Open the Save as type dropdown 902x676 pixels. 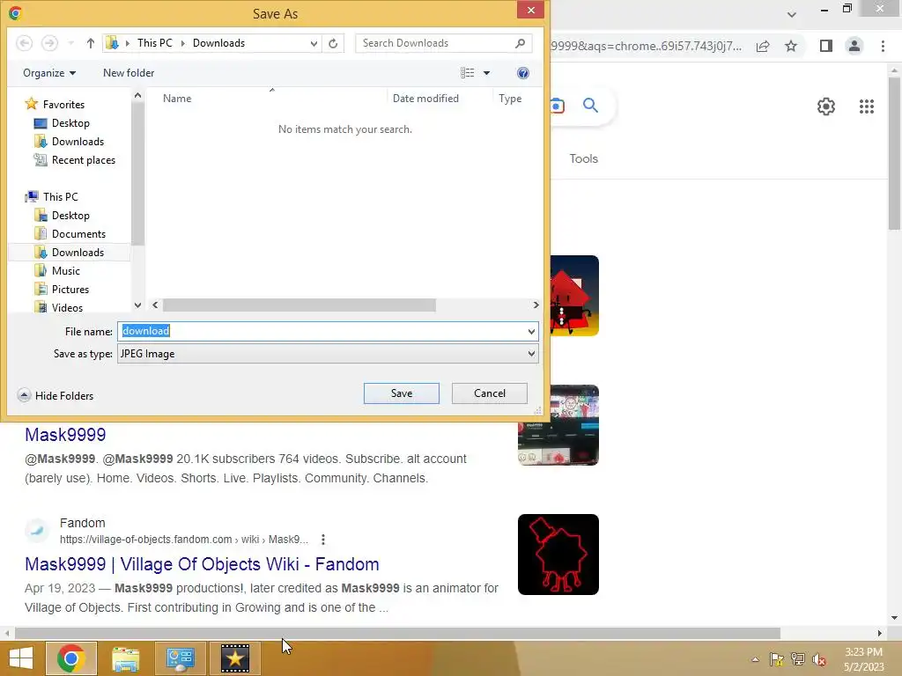[328, 354]
